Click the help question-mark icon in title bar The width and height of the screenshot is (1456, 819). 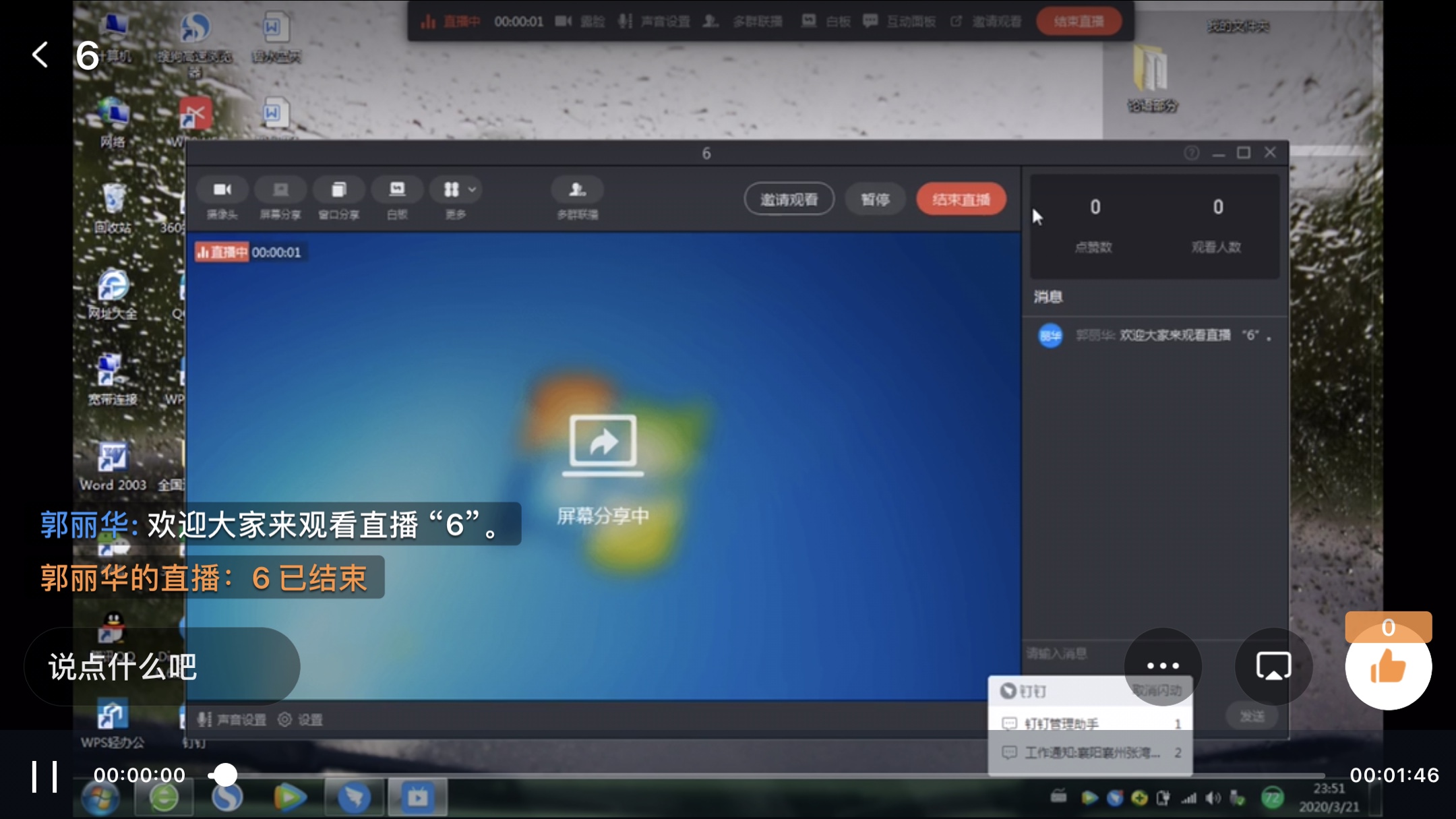(1191, 153)
